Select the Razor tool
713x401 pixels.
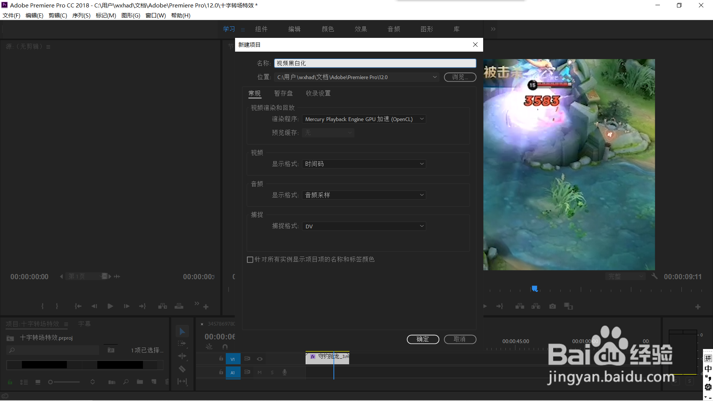(x=182, y=369)
